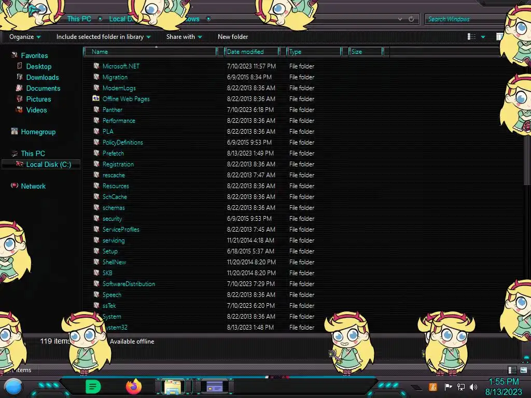Click the Videos icon in Favorites

point(20,109)
